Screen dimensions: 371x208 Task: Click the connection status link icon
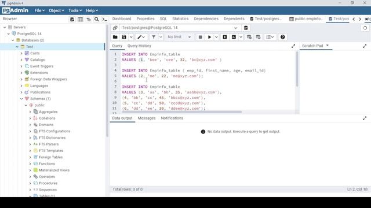coord(115,28)
